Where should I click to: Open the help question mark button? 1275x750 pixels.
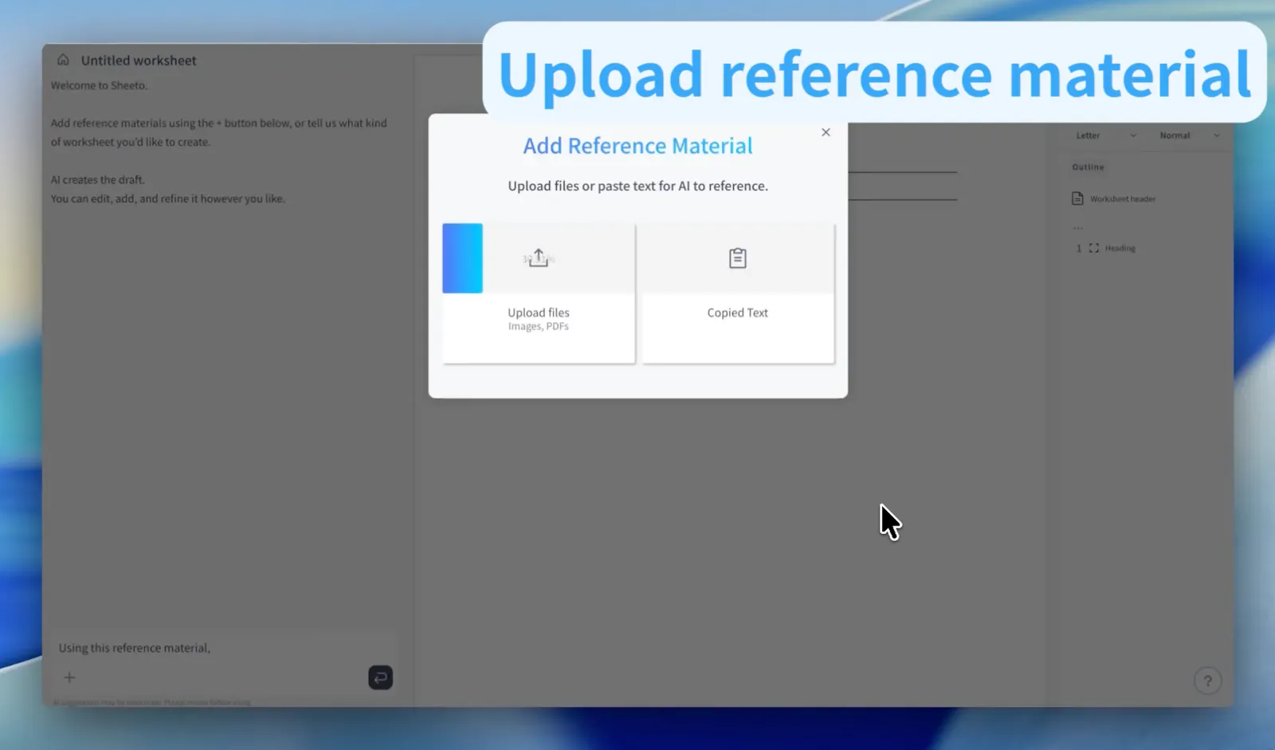coord(1208,681)
